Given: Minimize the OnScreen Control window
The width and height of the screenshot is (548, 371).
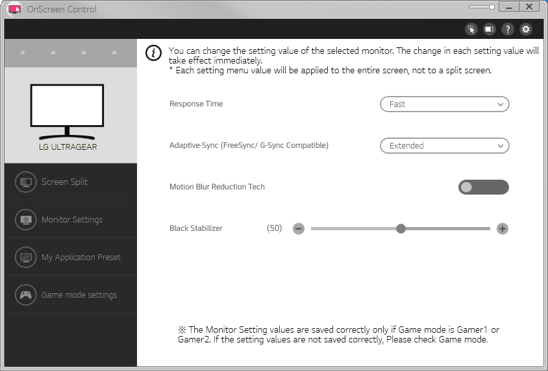Looking at the screenshot, I should (x=509, y=7).
